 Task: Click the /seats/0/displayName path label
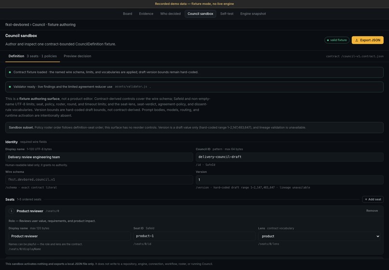coord(25,249)
